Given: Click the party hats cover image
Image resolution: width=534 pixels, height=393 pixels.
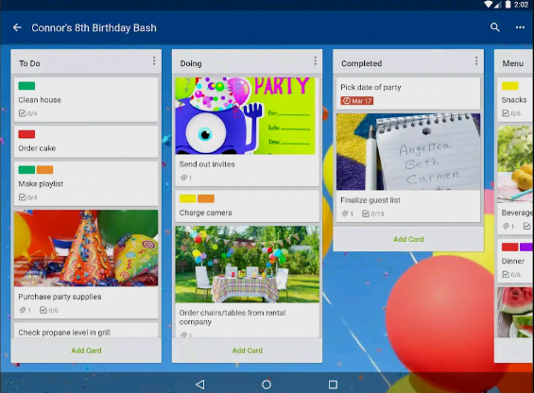Looking at the screenshot, I should coord(86,248).
